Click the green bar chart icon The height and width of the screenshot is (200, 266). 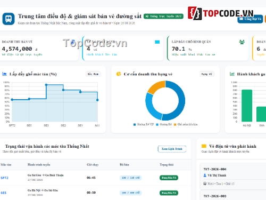(x=232, y=74)
